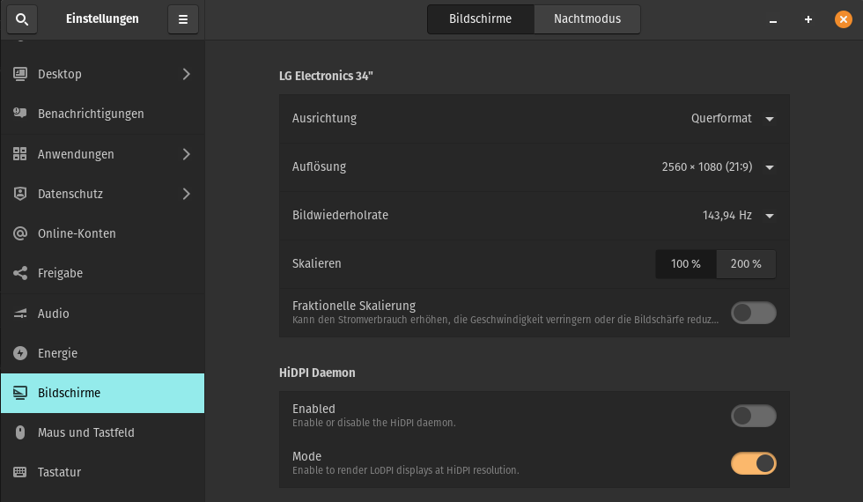This screenshot has height=502, width=863.
Task: Click 'Enable to render LoDPI displays' description
Action: click(x=406, y=470)
